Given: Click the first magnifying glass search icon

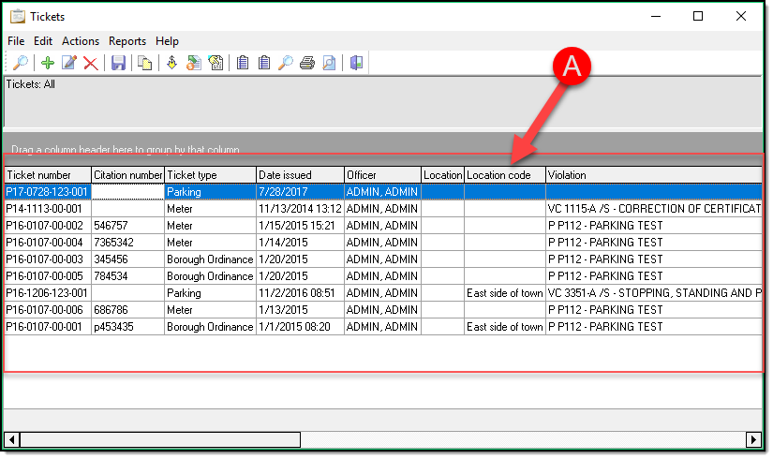Looking at the screenshot, I should tap(20, 63).
